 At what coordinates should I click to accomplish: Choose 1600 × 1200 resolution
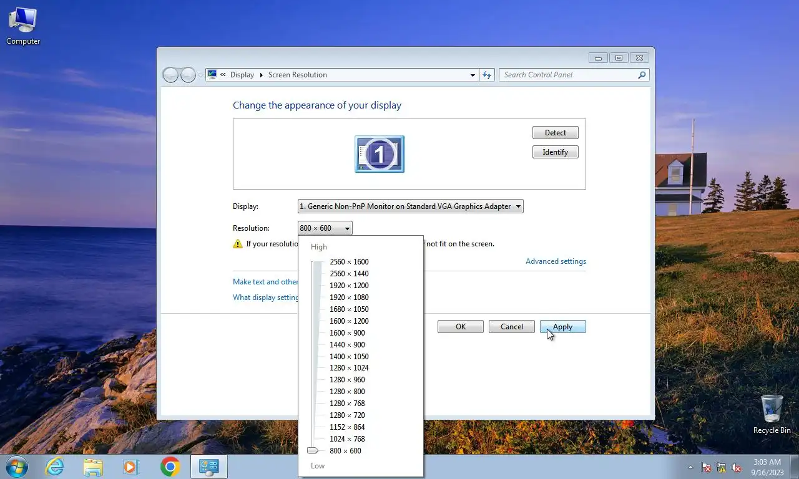[x=349, y=321]
